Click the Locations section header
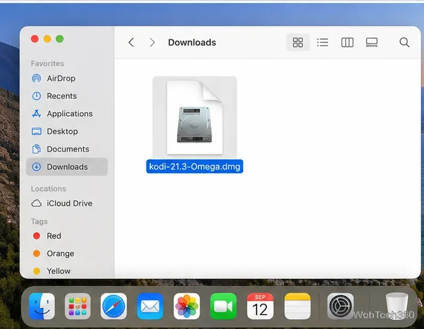The height and width of the screenshot is (329, 424). (48, 189)
